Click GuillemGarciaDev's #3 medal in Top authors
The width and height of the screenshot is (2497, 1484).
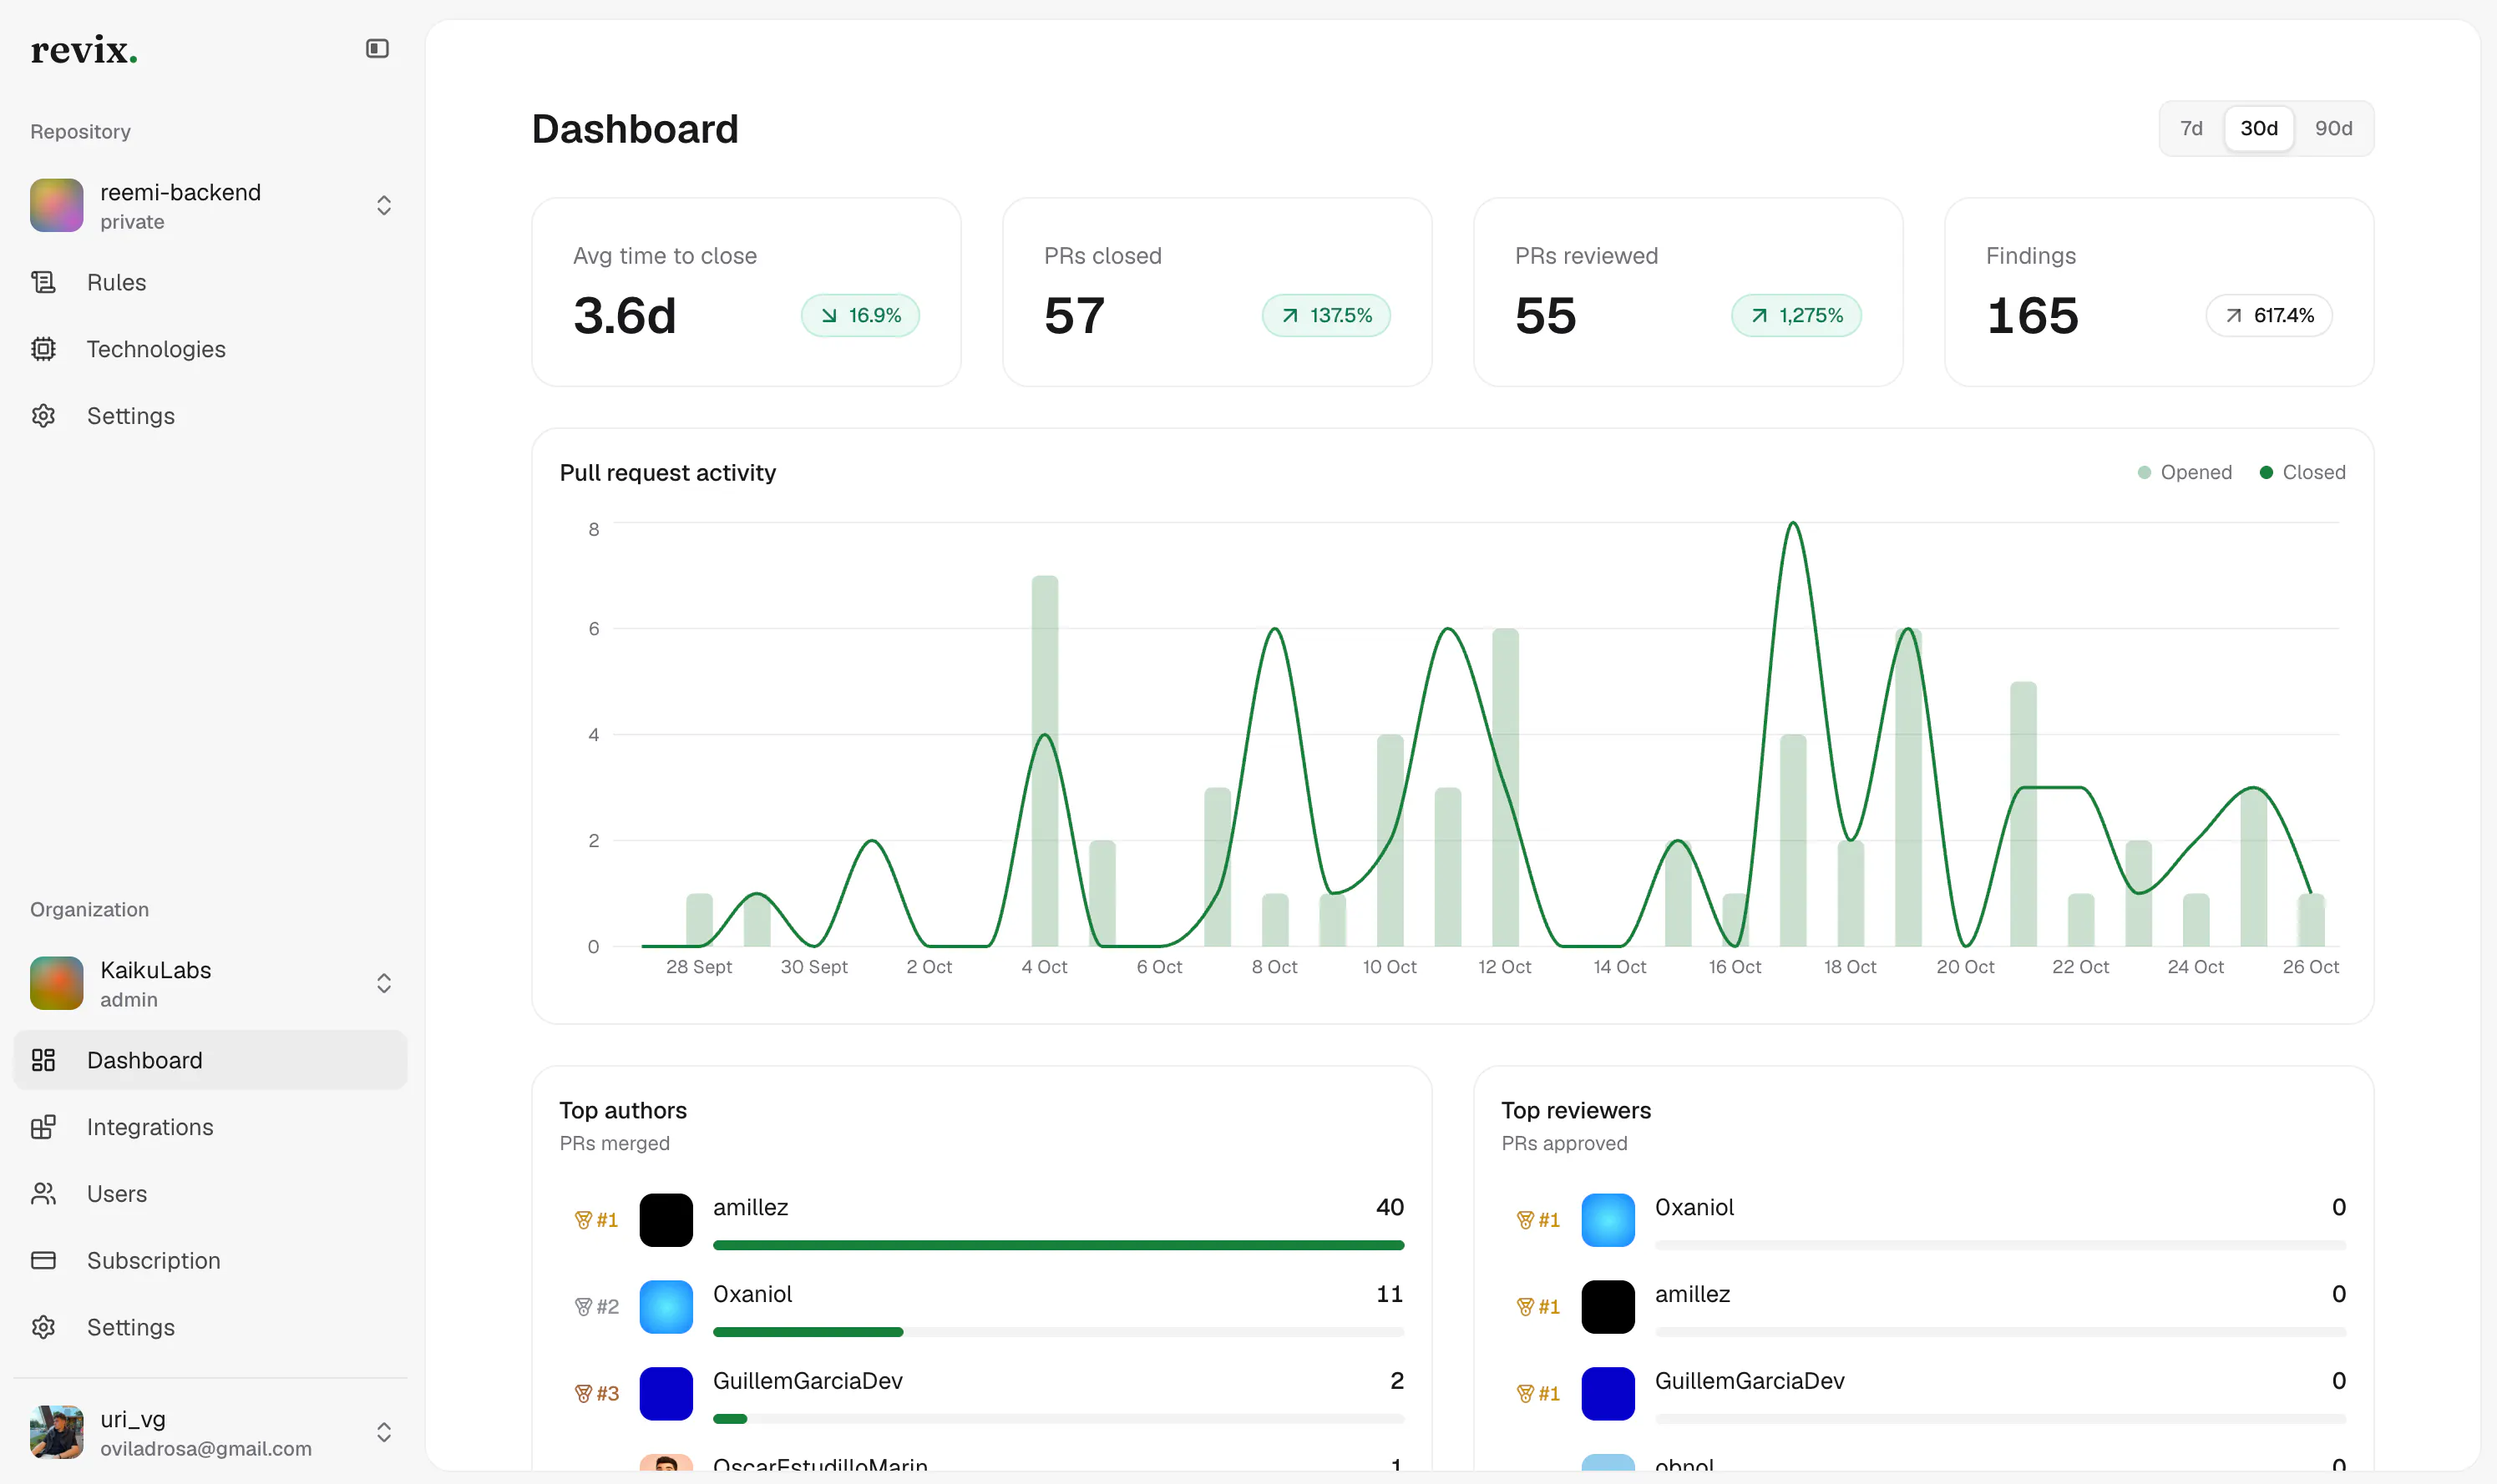click(x=596, y=1394)
